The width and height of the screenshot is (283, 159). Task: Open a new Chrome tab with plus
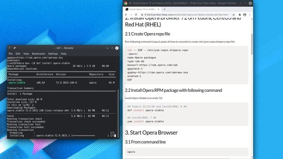164,9
